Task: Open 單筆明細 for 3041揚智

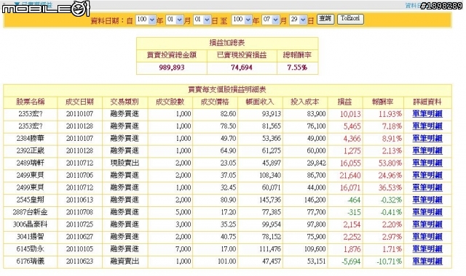Action: 427,237
